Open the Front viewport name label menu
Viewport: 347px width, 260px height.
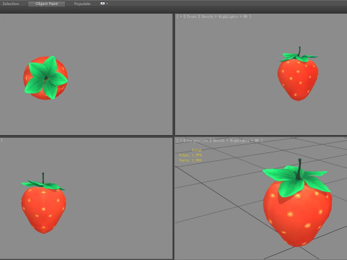[192, 17]
